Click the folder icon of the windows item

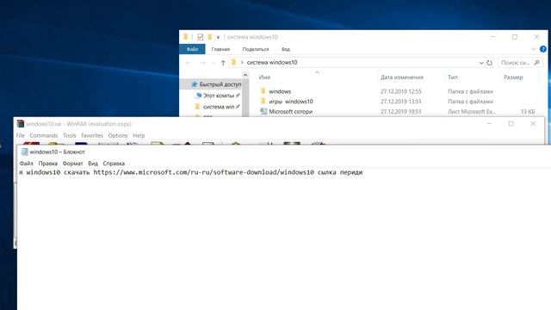tap(263, 91)
